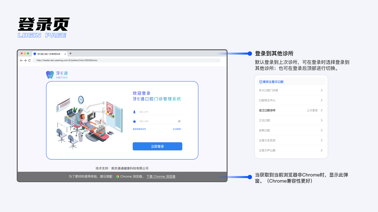Select the 牙E通口腔门诊管理系统 browser tab
Viewport: 378px width, 212px height.
tap(50, 54)
